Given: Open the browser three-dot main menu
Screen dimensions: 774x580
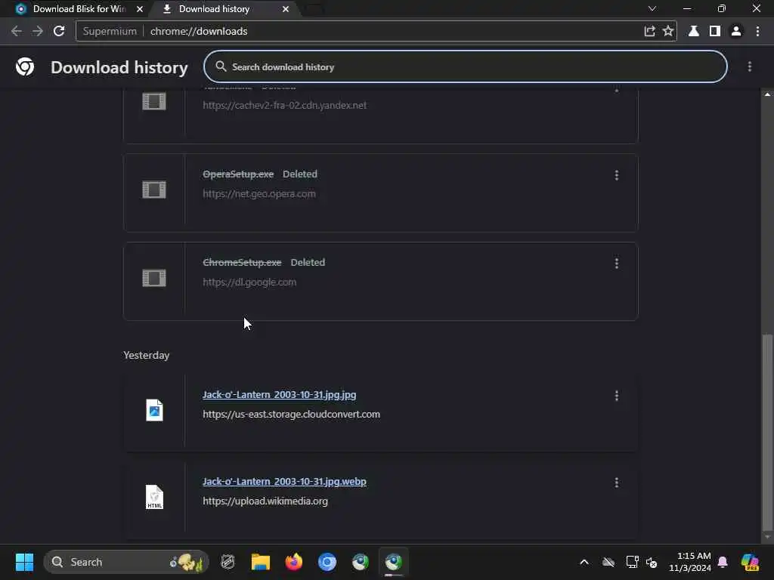Looking at the screenshot, I should click(757, 31).
